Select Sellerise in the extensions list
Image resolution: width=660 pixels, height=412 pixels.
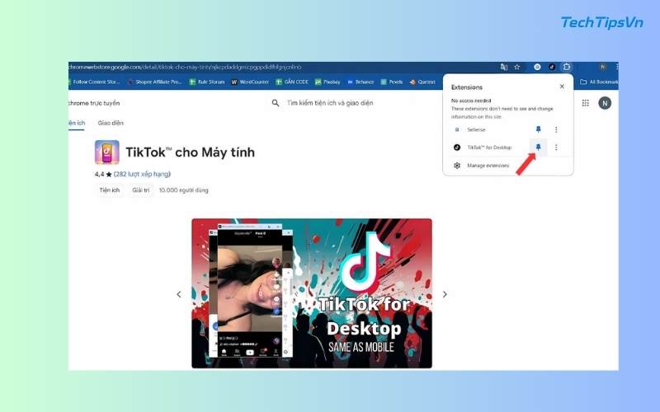pos(476,129)
